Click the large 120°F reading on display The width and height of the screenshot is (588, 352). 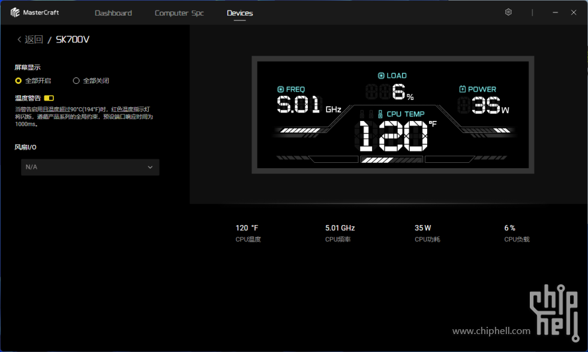(x=392, y=135)
